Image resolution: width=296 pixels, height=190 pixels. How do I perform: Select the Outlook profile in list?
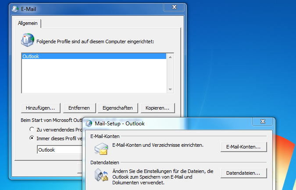pyautogui.click(x=94, y=56)
